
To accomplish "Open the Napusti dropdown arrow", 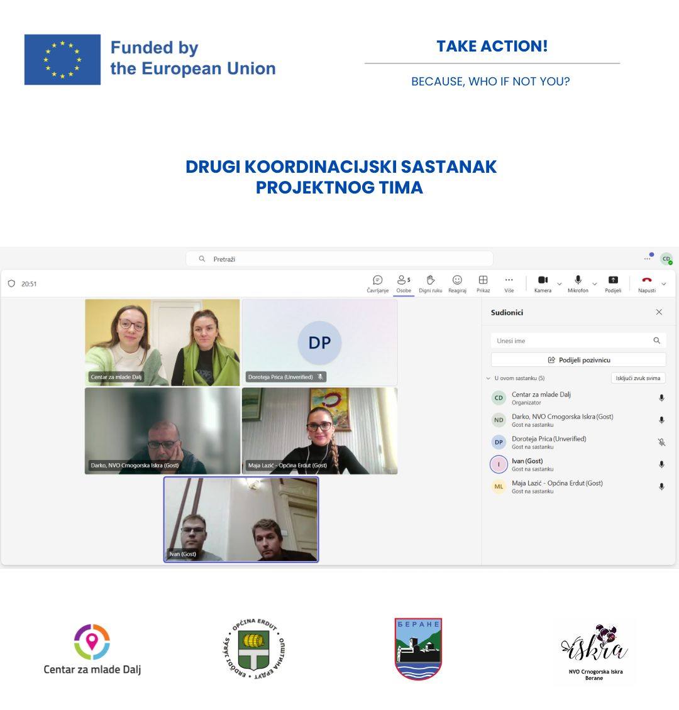I will pyautogui.click(x=664, y=284).
